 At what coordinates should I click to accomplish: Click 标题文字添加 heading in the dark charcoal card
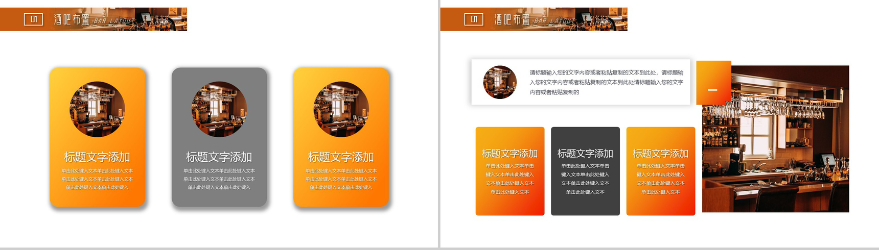pyautogui.click(x=585, y=153)
